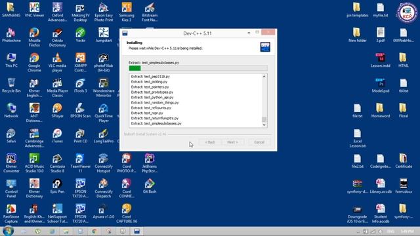The image size is (420, 236).
Task: Select the Excel Lesson.txt file
Action: [357, 138]
